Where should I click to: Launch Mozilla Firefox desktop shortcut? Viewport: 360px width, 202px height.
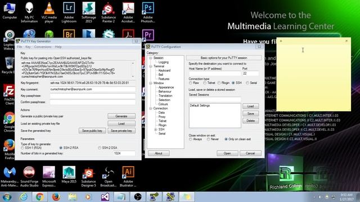pyautogui.click(x=9, y=149)
